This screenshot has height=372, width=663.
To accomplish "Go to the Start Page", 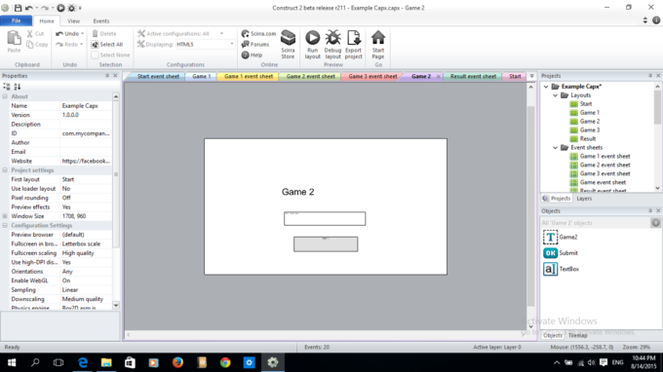I will [x=378, y=45].
